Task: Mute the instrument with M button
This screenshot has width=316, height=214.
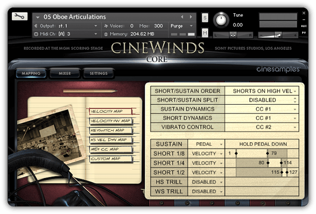Action: tap(205, 33)
